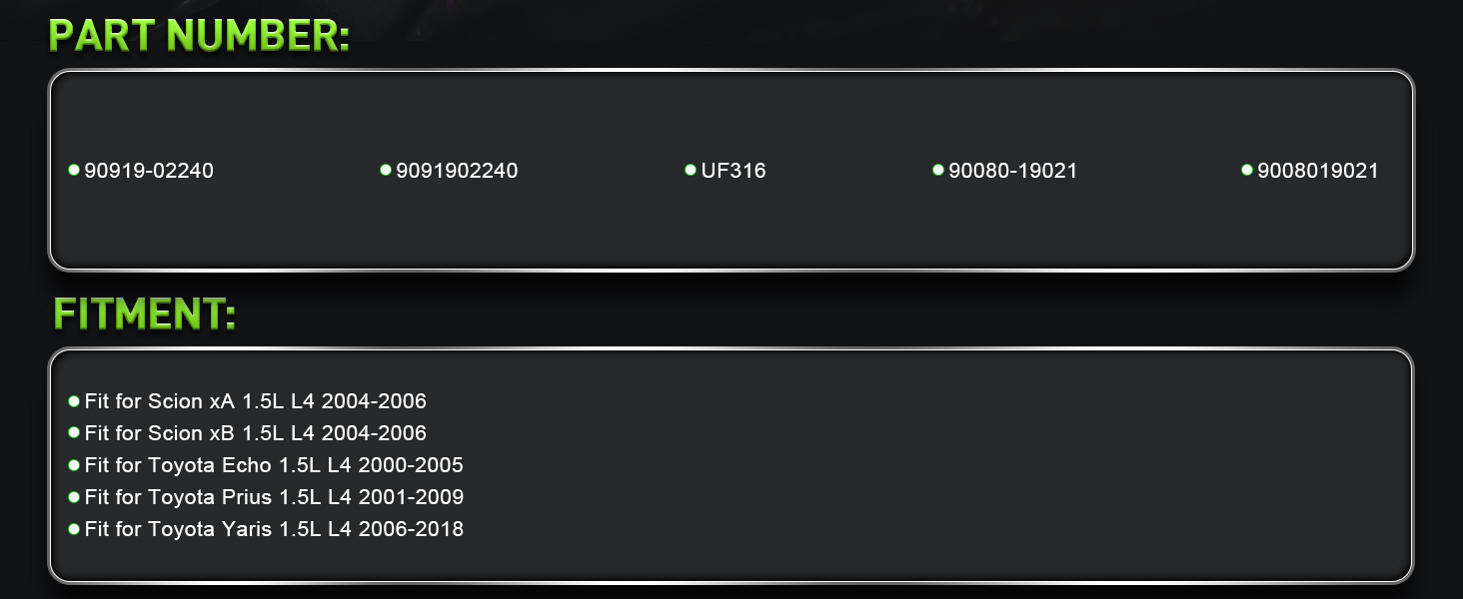
Task: Select the Toyota Prius 2001-2009 entry
Action: coord(274,497)
